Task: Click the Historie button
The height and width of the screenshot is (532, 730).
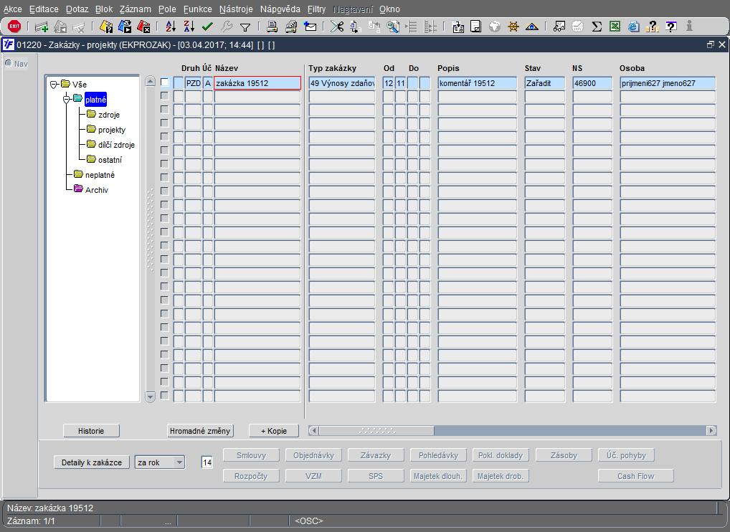Action: pos(91,431)
